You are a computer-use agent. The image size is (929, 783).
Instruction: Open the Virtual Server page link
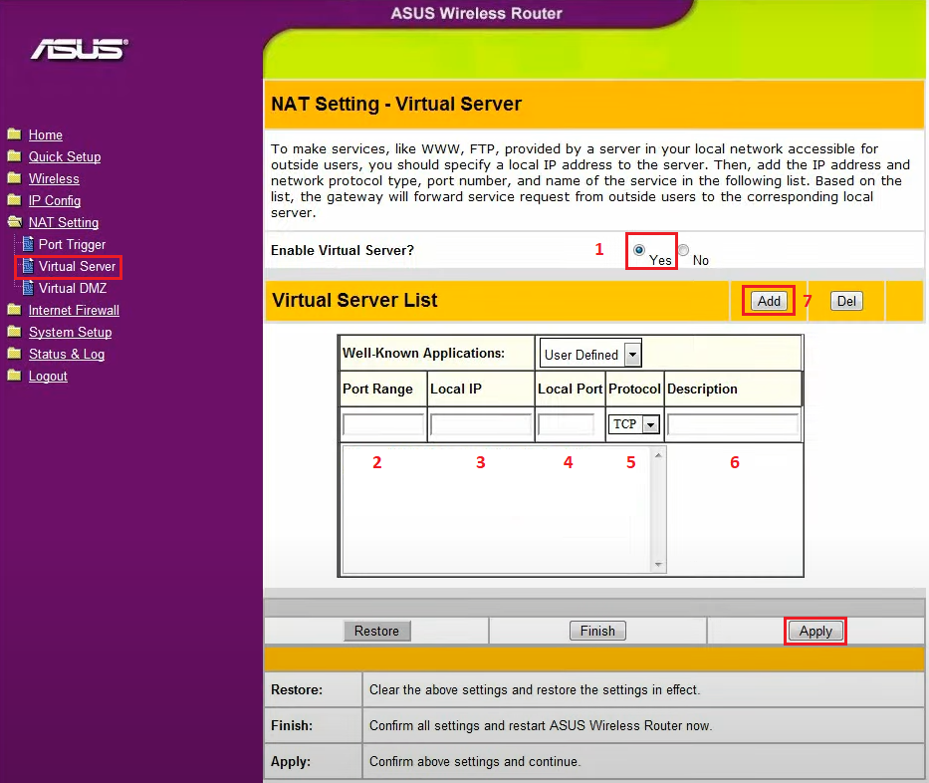(x=77, y=266)
